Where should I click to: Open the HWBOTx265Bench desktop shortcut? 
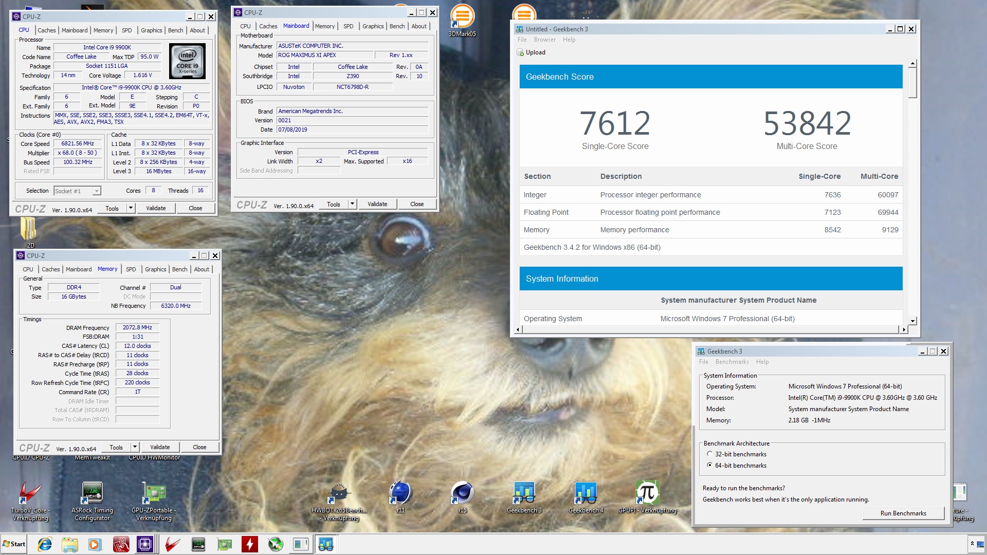click(339, 501)
